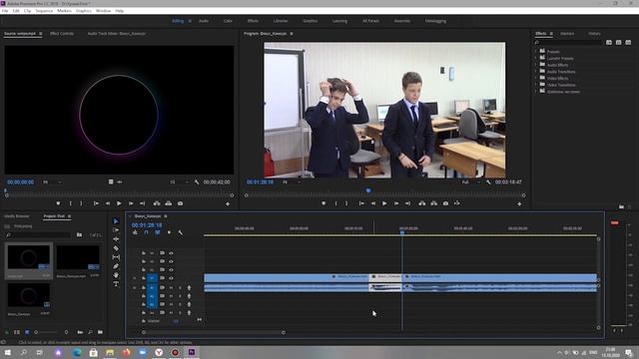Switch to Media Browser tab
Viewport: 639px width, 359px height.
[17, 216]
